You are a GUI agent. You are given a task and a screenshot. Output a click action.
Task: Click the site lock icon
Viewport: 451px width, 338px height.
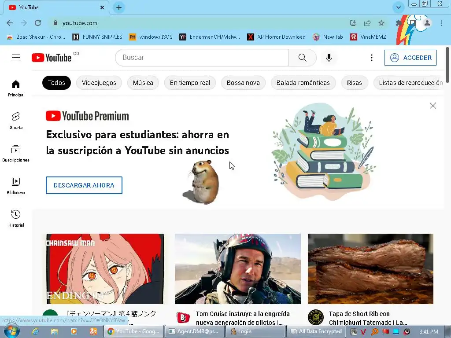click(55, 23)
